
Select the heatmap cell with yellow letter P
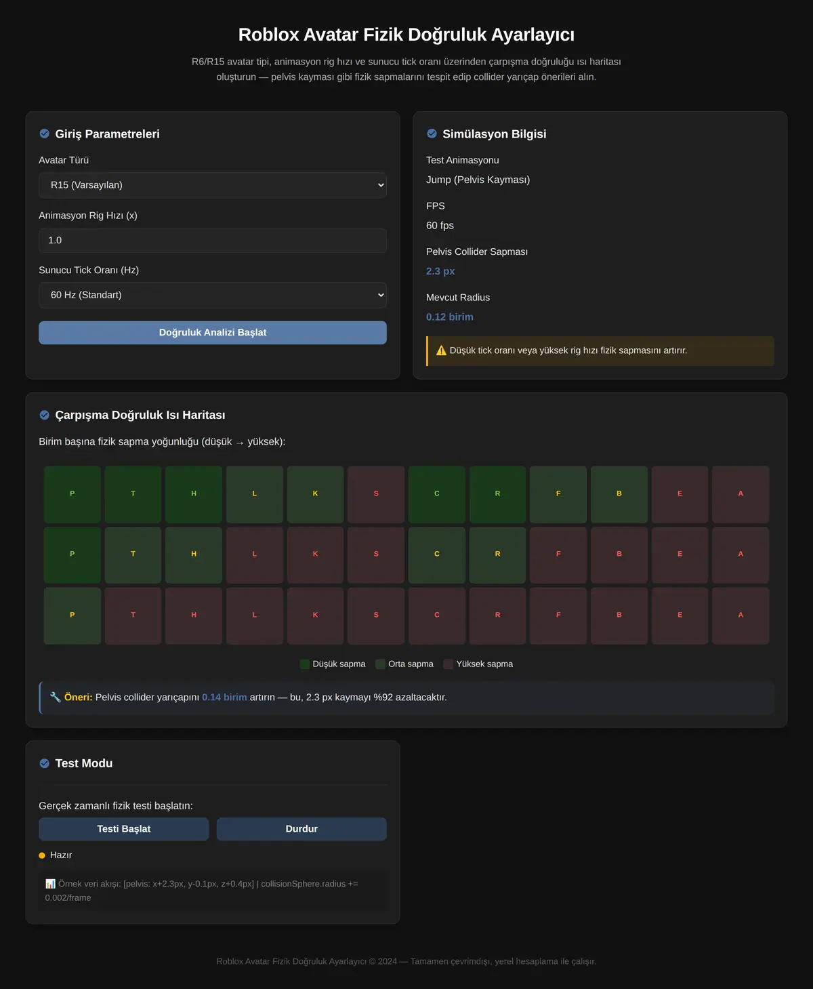72,615
